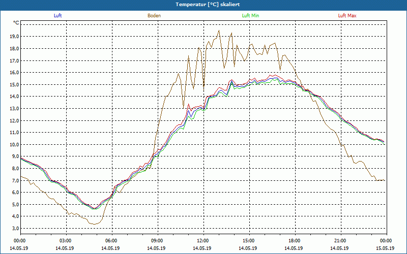Click the chart title Temperatur [°C] skaliert
This screenshot has width=407, height=254.
coord(208,5)
